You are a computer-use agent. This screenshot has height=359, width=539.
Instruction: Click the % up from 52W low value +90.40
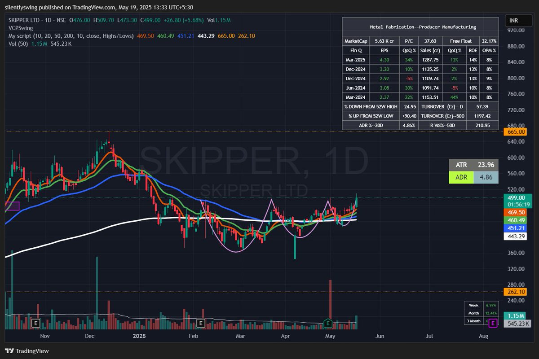pyautogui.click(x=409, y=116)
